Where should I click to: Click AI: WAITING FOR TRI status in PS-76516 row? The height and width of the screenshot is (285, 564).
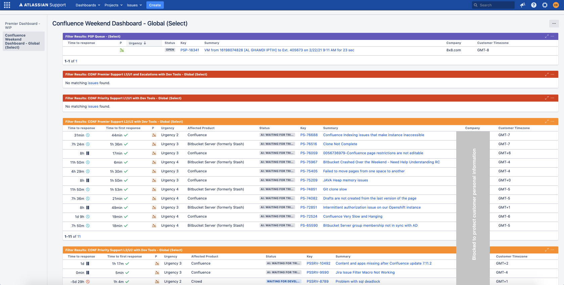(x=277, y=144)
